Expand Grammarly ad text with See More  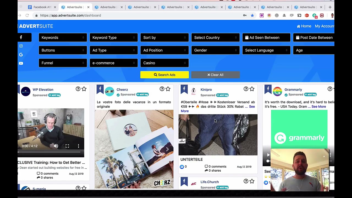pyautogui.click(x=318, y=107)
